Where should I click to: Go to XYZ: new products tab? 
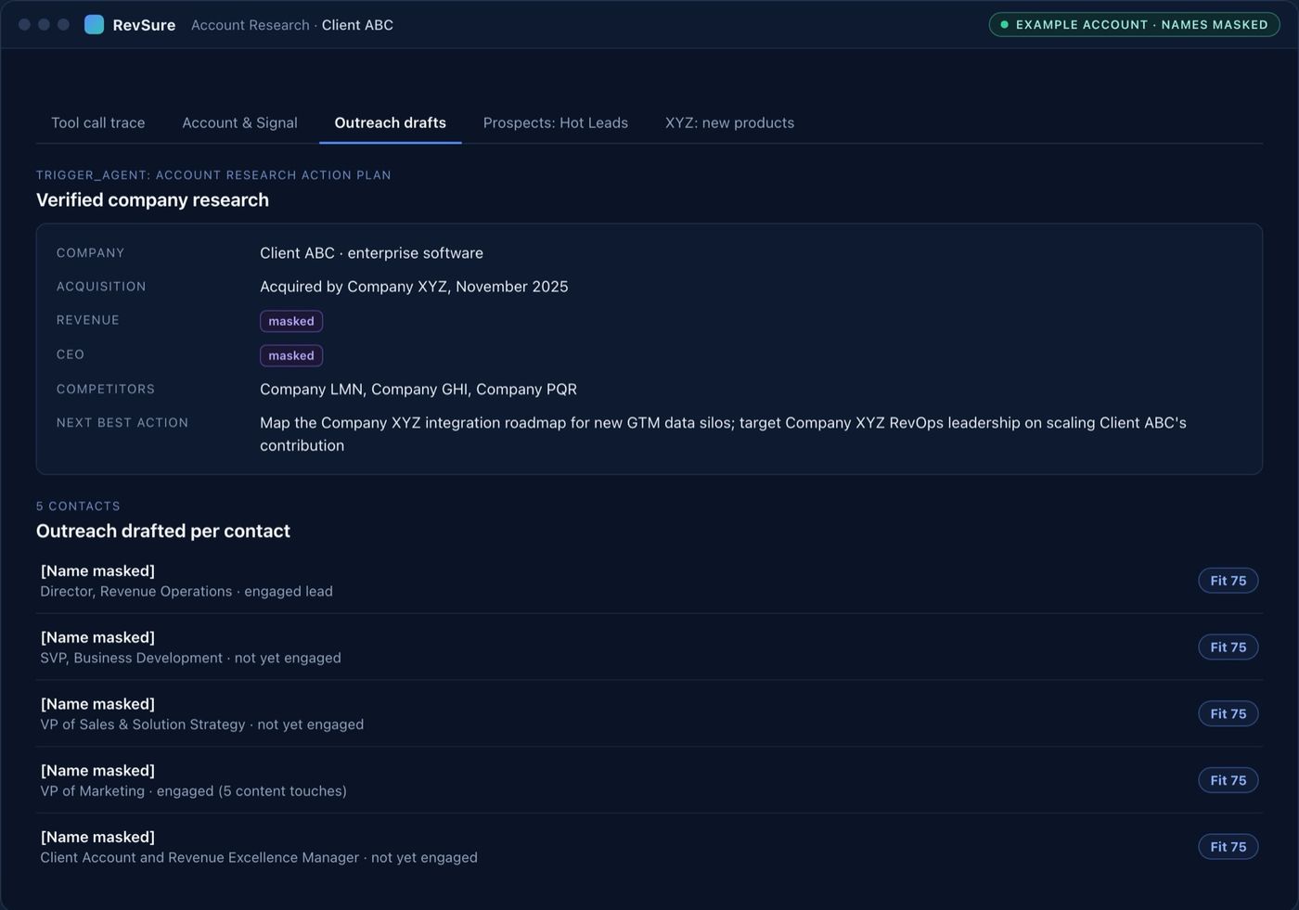tap(729, 122)
